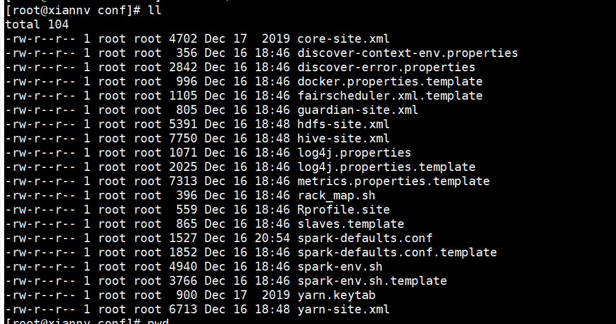The height and width of the screenshot is (324, 616).
Task: Click fairscheduler.xml.template in the list
Action: (x=389, y=96)
